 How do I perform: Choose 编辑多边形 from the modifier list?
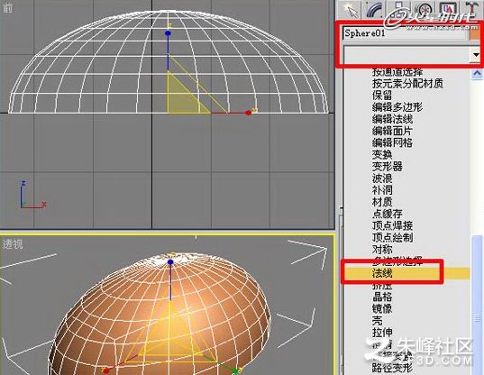[397, 107]
